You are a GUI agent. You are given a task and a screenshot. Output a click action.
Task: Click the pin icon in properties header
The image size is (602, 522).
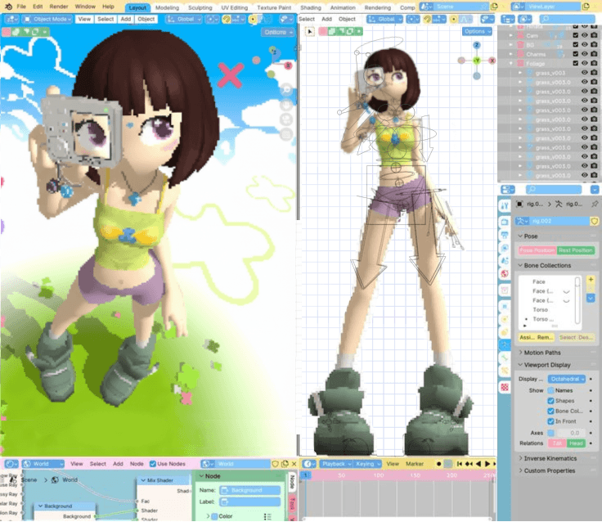coord(595,204)
